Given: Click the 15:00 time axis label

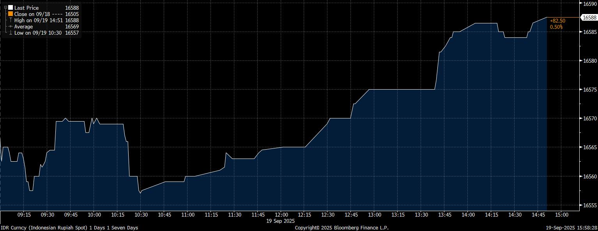Looking at the screenshot, I should (x=561, y=215).
